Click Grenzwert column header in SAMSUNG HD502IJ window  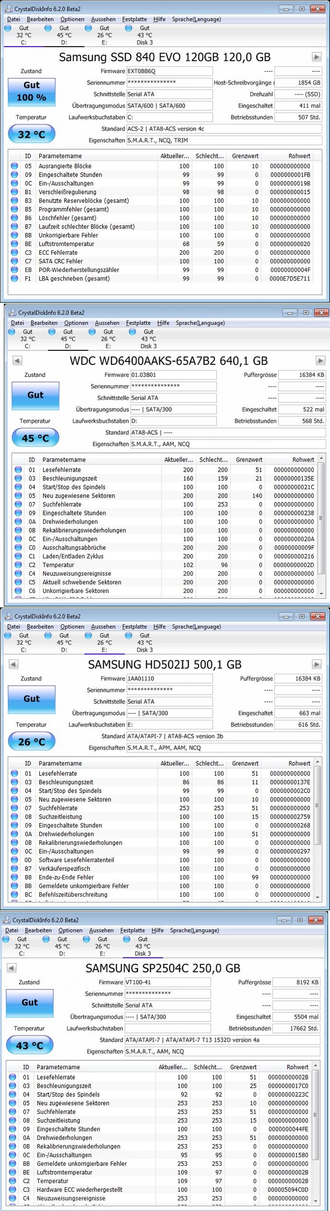(x=245, y=763)
